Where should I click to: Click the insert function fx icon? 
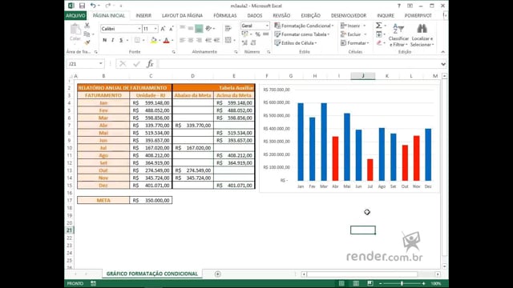pyautogui.click(x=150, y=64)
